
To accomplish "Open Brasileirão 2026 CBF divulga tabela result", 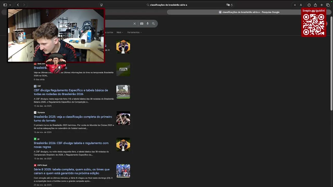I will click(x=71, y=145).
